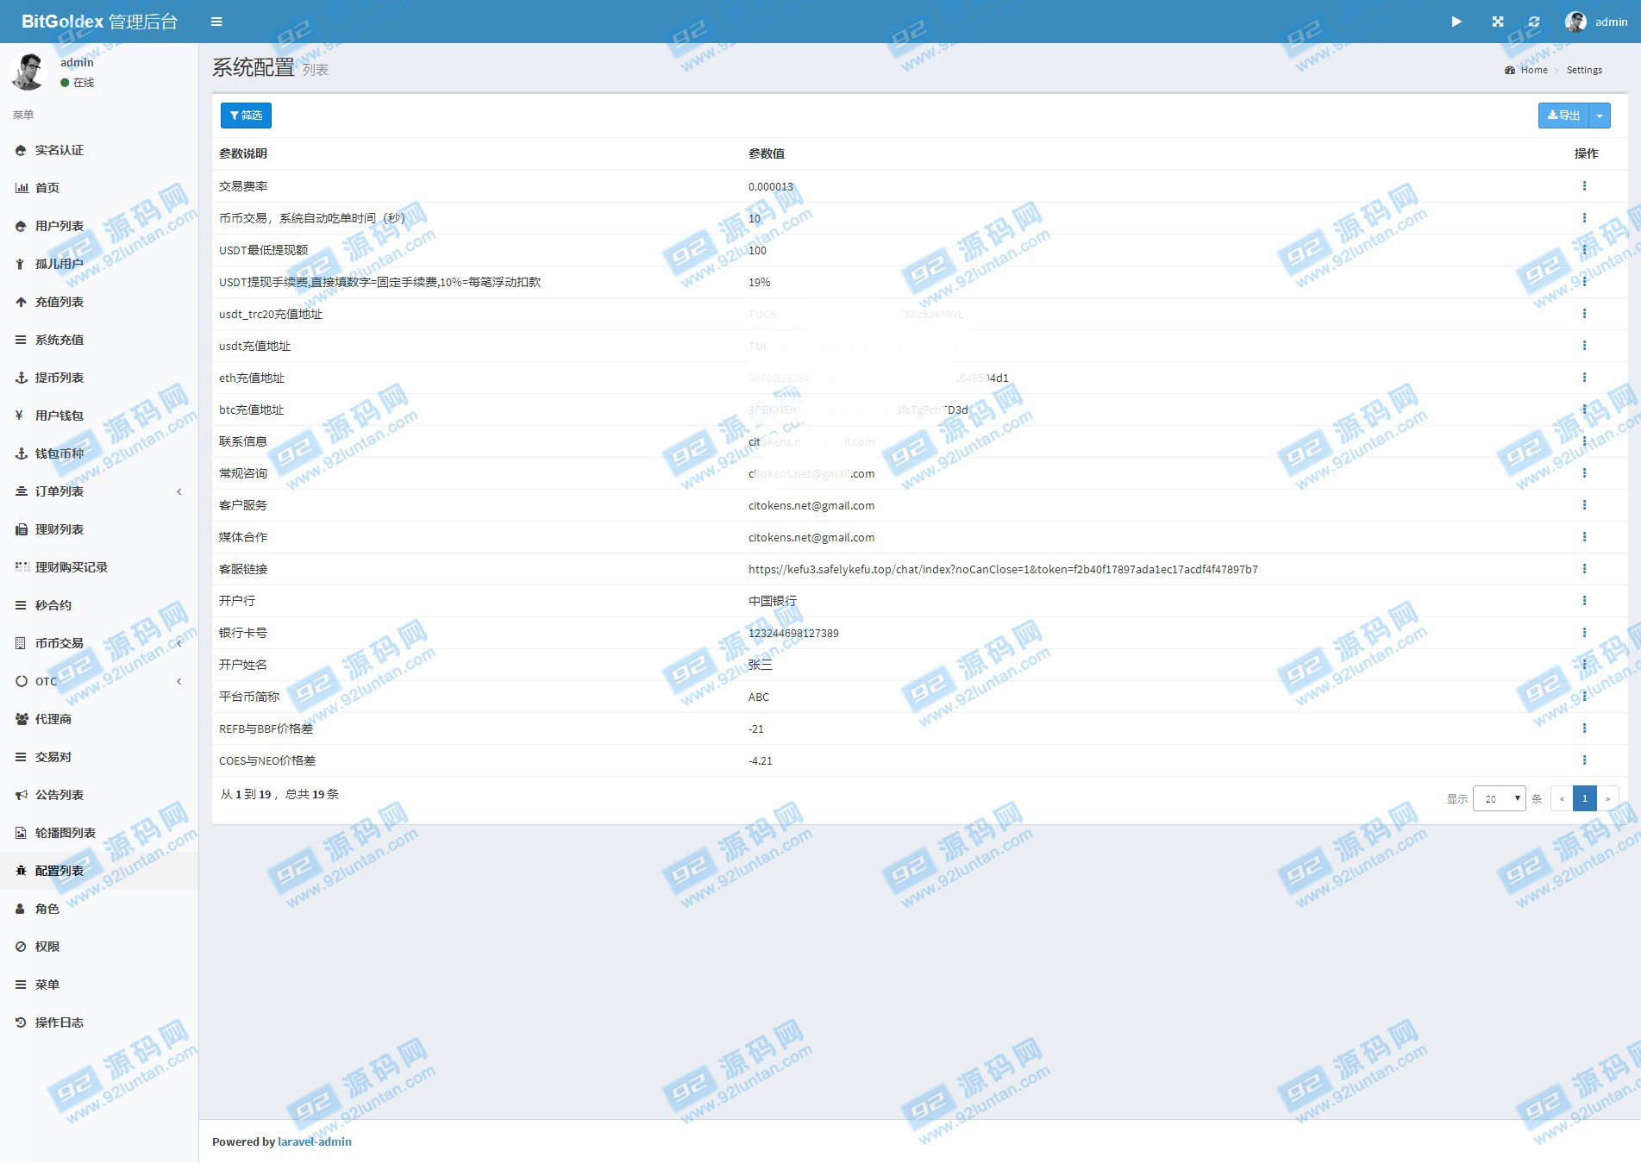Click the 秒合约 list icon
The height and width of the screenshot is (1163, 1641).
[x=22, y=605]
